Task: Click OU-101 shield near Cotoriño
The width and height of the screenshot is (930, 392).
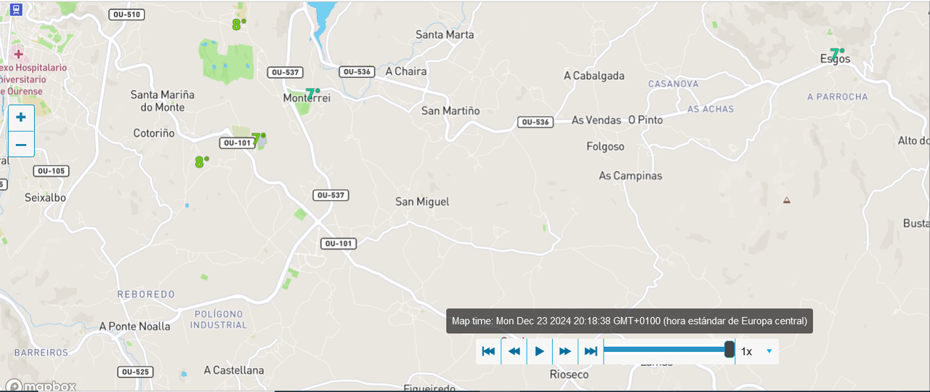Action: coord(238,143)
